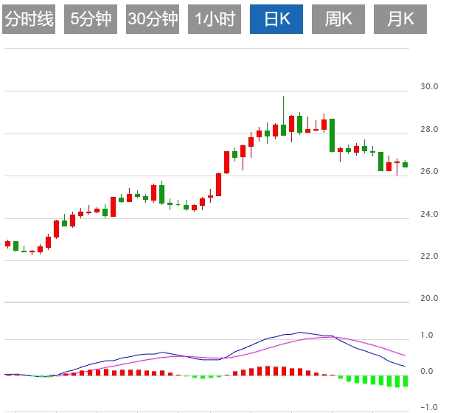Viewport: 449px width, 413px height.
Task: Switch to the 周K weekly tab
Action: 338,20
